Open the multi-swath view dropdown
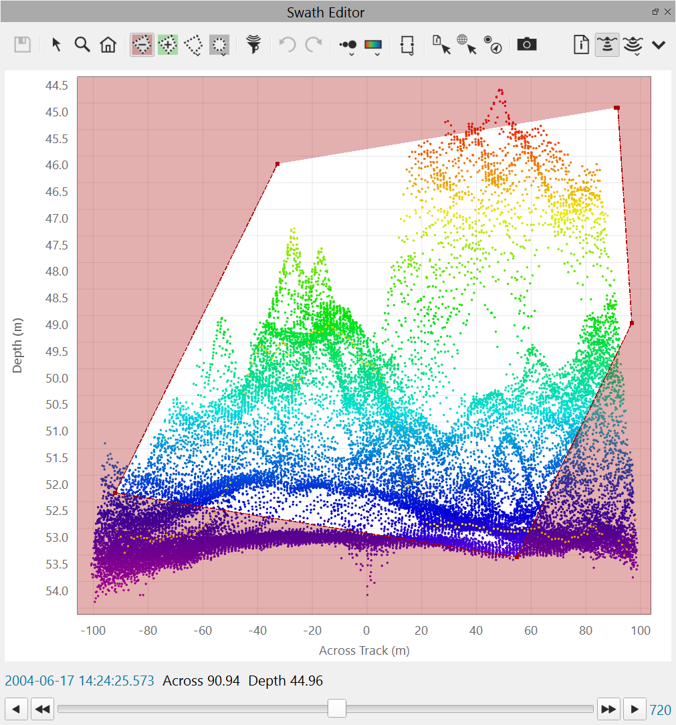Screen dimensions: 676x725 pos(633,45)
